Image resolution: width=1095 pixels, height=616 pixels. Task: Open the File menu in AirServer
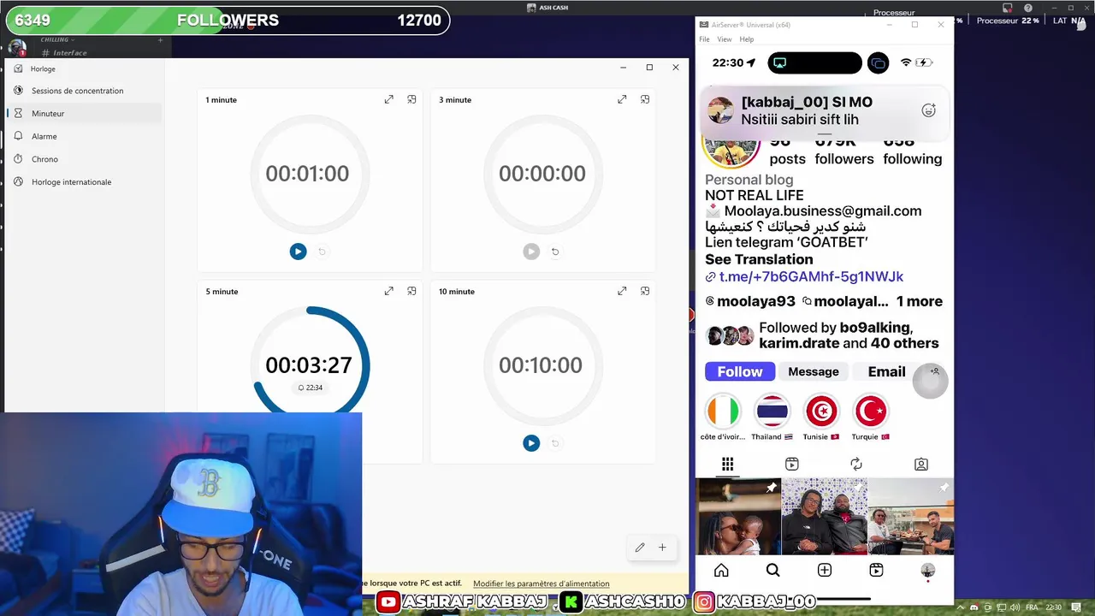704,39
